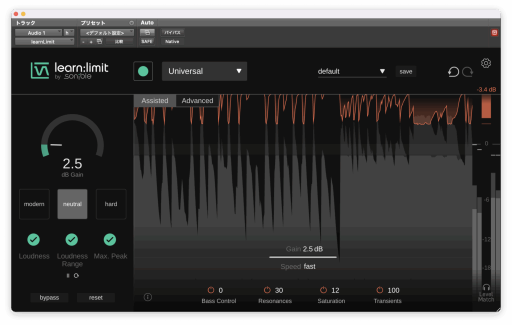Screen dimensions: 512x325
Task: Open the settings gear icon
Action: (x=486, y=63)
